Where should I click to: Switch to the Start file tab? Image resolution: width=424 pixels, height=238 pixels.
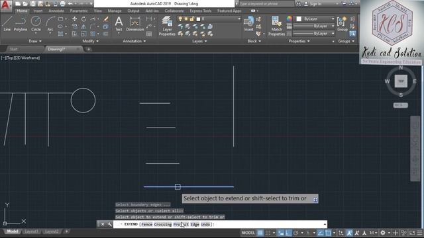pos(13,49)
